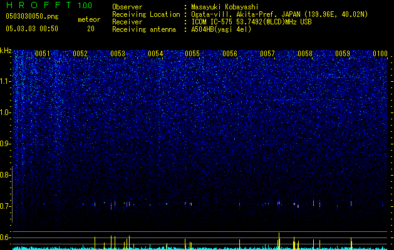Screen dimensions: 394x250
Task: Click the meteor count 20
Action: tap(91, 29)
